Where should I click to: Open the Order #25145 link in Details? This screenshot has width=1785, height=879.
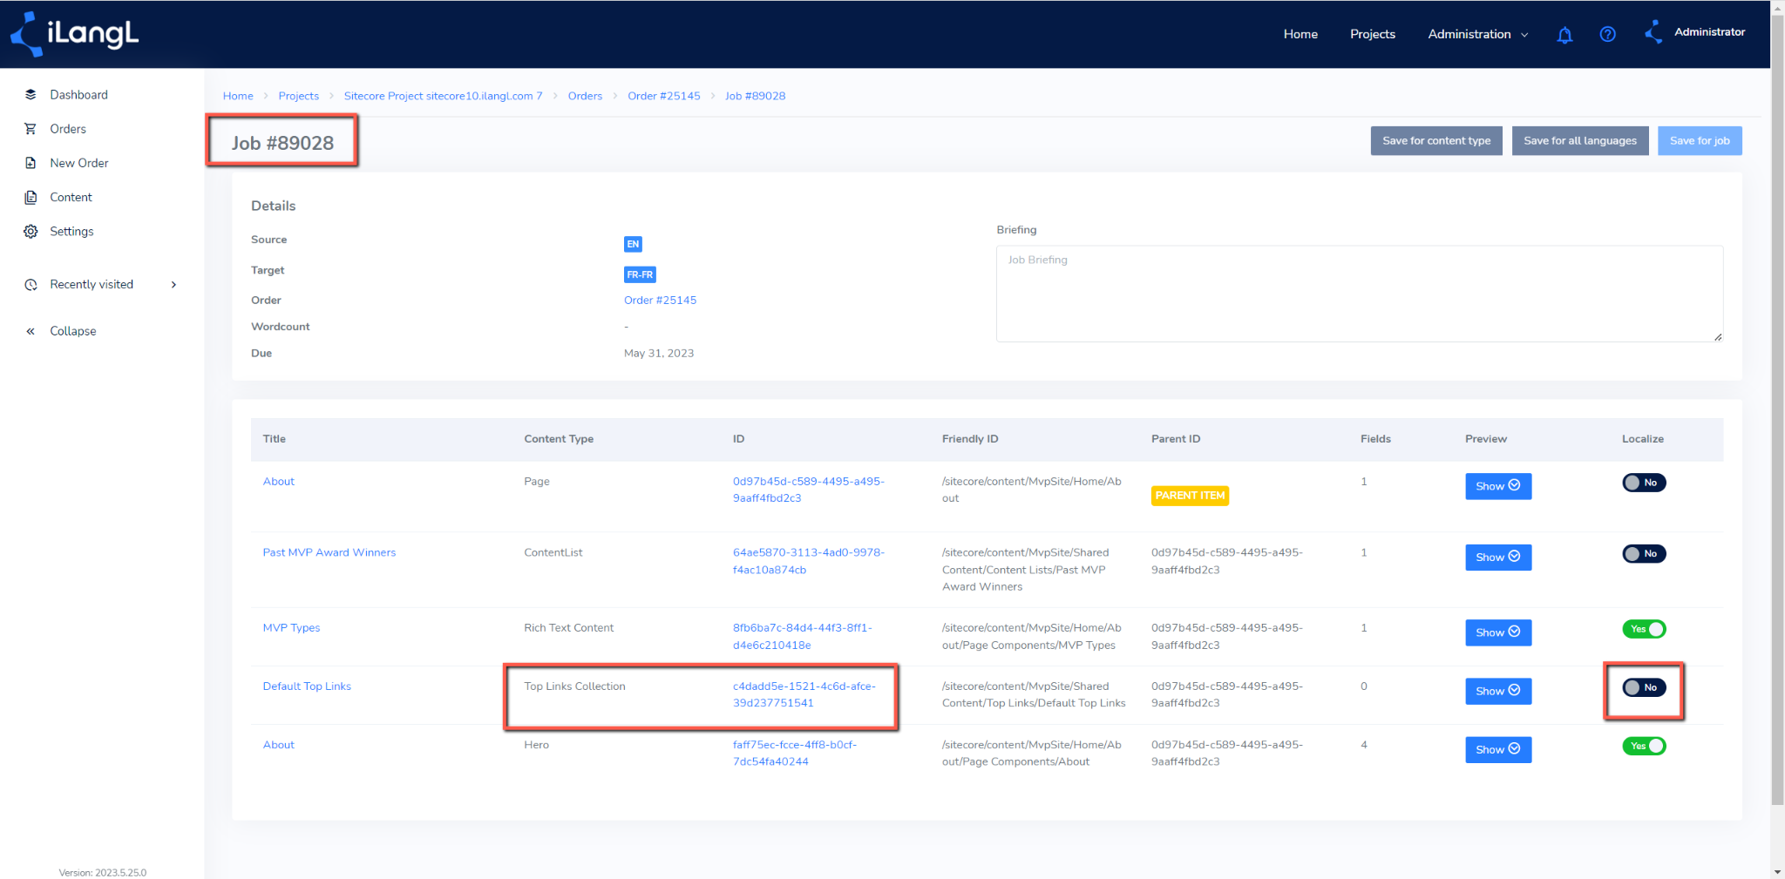coord(660,301)
